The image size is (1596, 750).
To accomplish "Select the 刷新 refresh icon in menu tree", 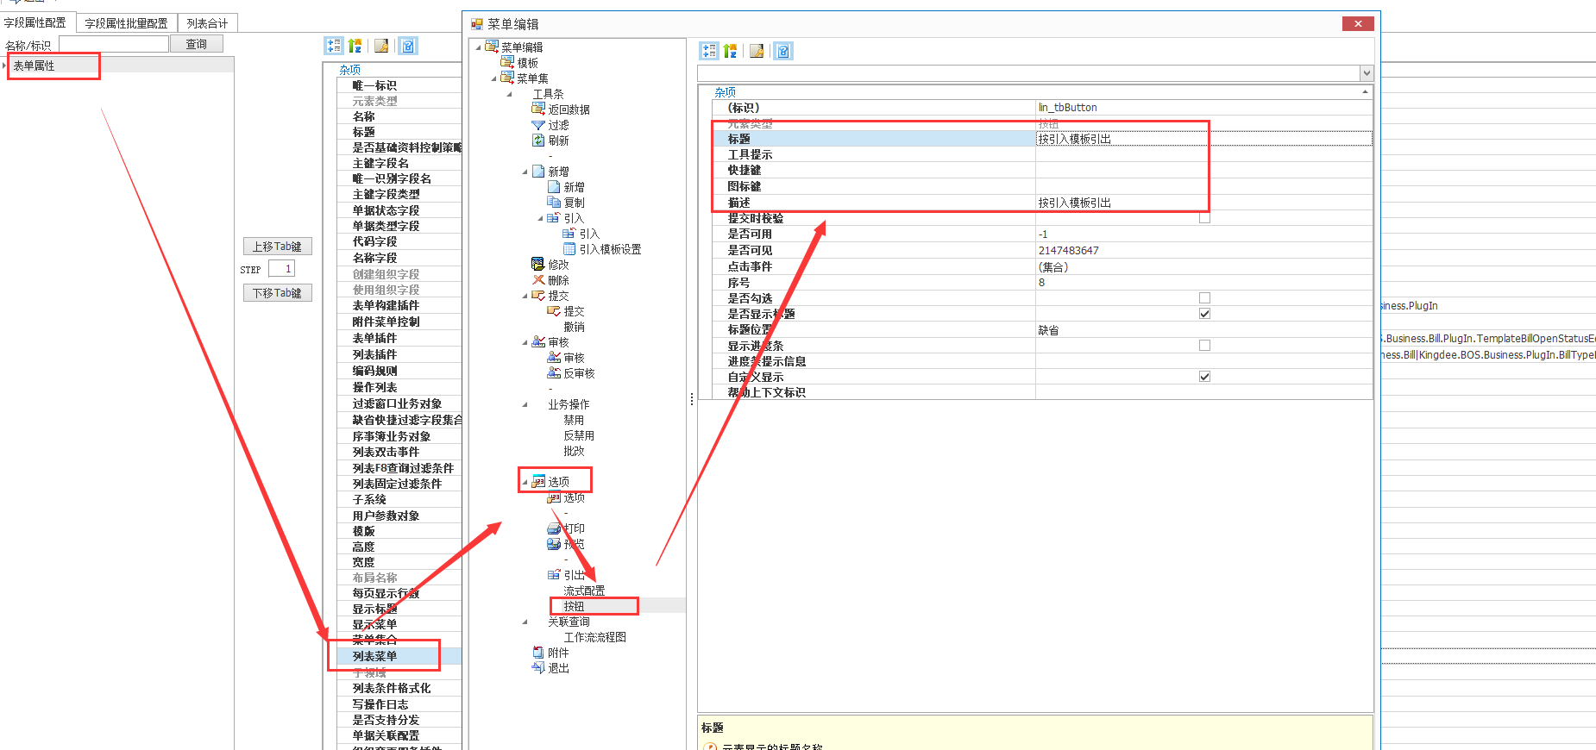I will [538, 141].
